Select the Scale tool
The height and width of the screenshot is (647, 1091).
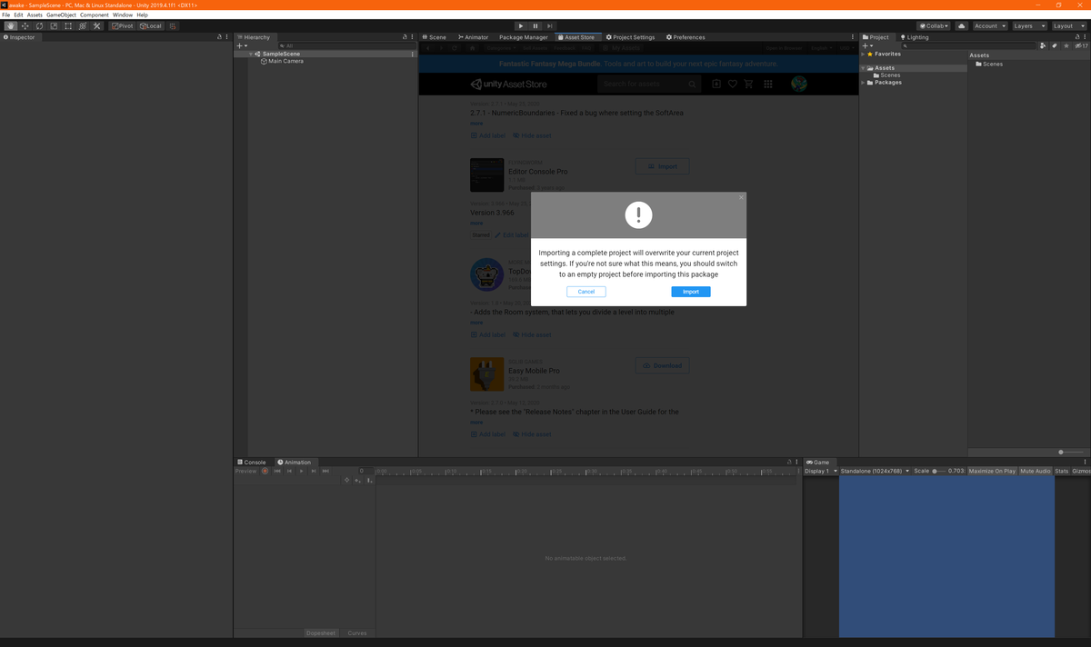click(x=54, y=26)
